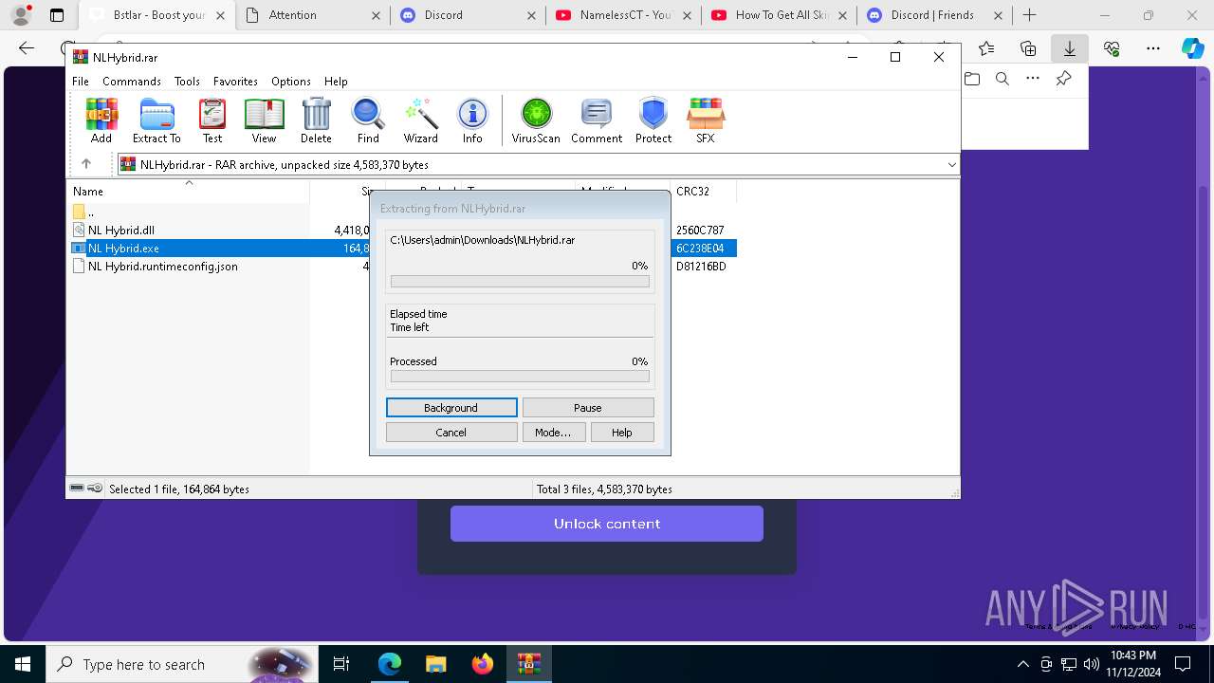1214x683 pixels.
Task: Open the Extract To tool
Action: click(x=156, y=121)
